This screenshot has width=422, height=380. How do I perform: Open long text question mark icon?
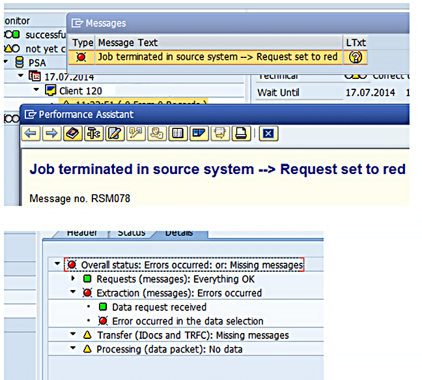tap(356, 57)
